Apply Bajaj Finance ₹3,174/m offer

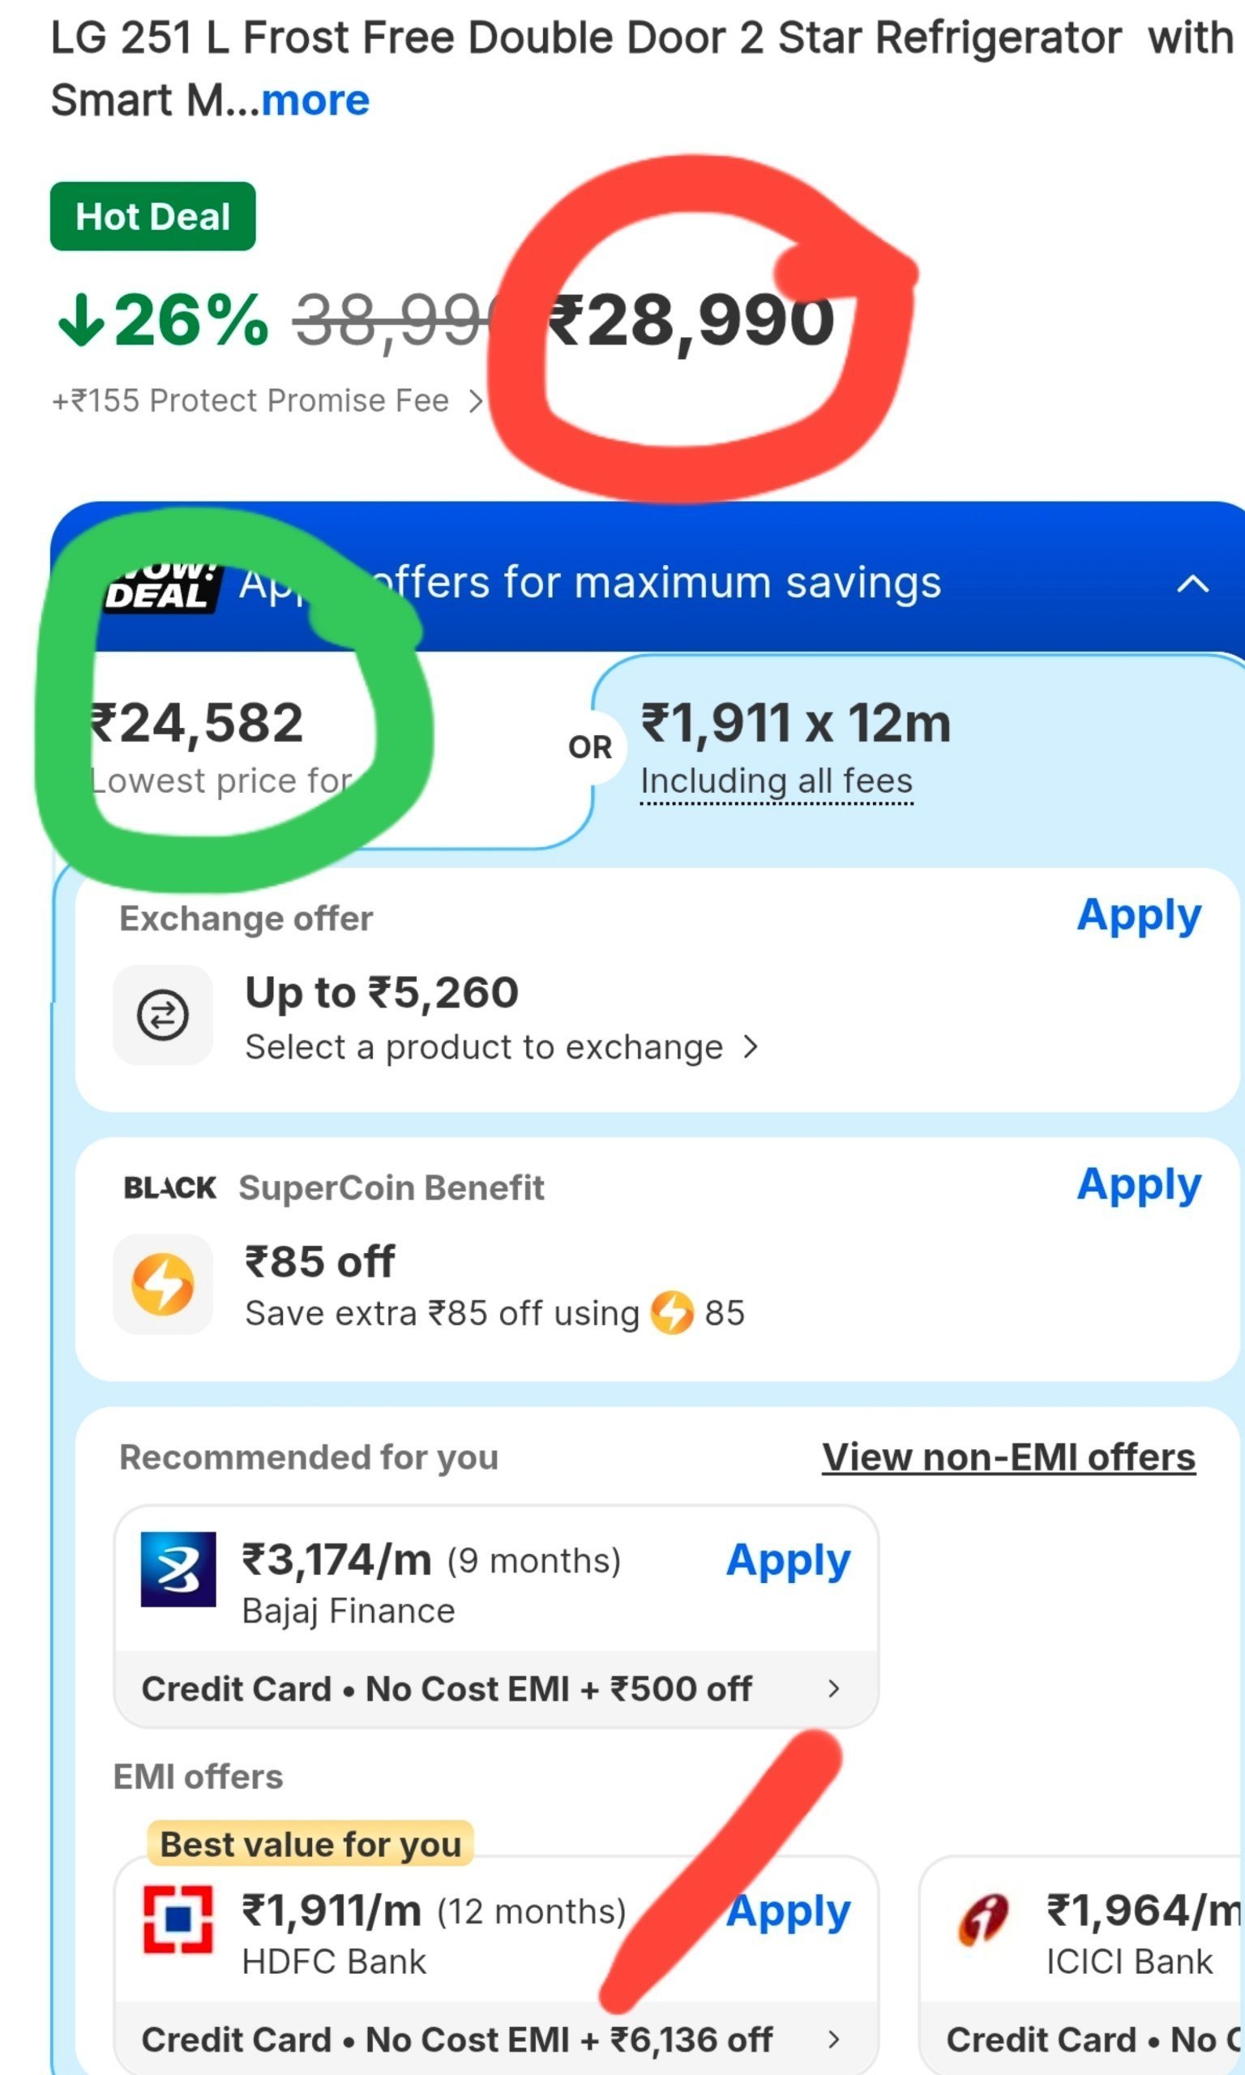tap(788, 1561)
